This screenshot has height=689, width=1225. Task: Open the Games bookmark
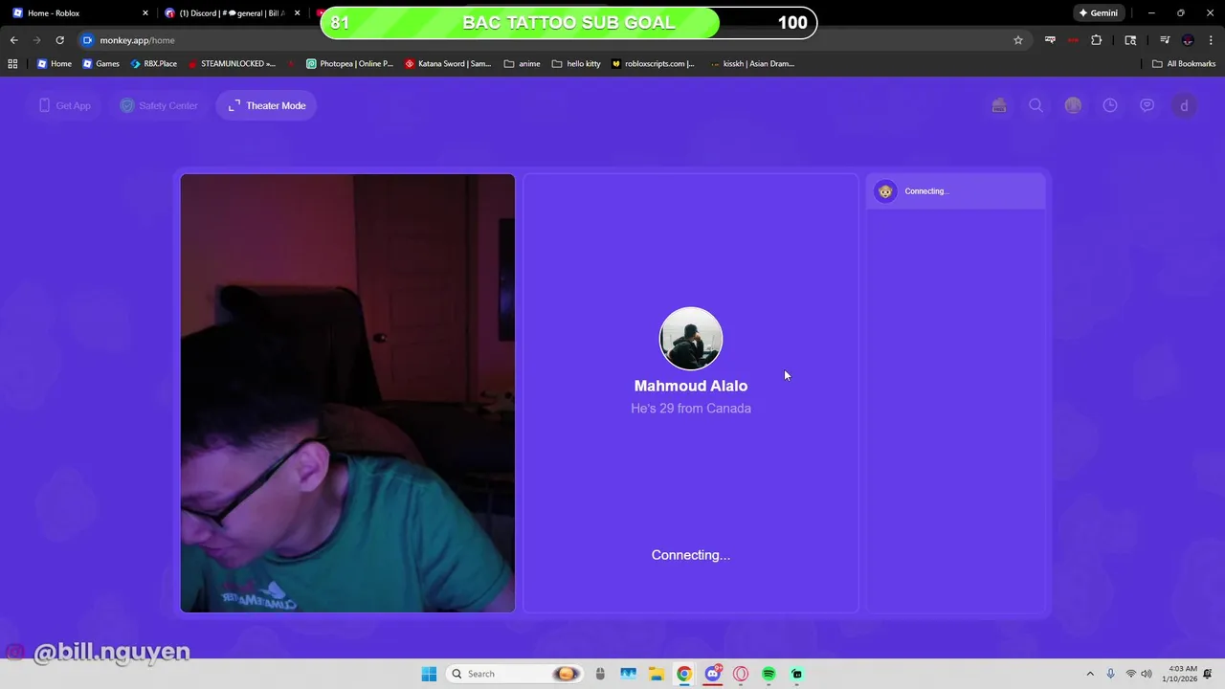100,64
